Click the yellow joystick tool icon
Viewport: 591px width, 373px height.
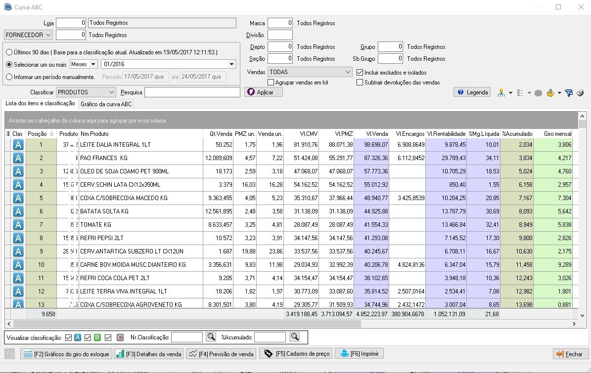[x=550, y=92]
